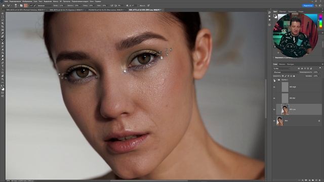Filter layers by smart object icon

(x=311, y=69)
